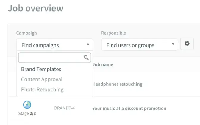The image size is (200, 125).
Task: Pick Photo Retouching in the dropdown
Action: (42, 89)
